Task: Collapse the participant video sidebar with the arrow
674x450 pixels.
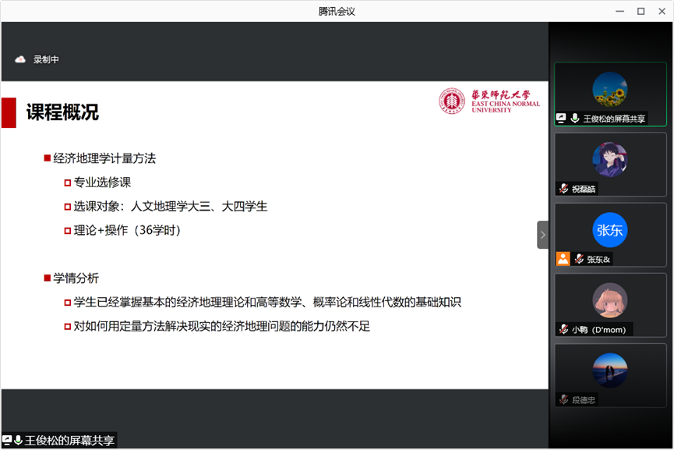Action: [543, 235]
